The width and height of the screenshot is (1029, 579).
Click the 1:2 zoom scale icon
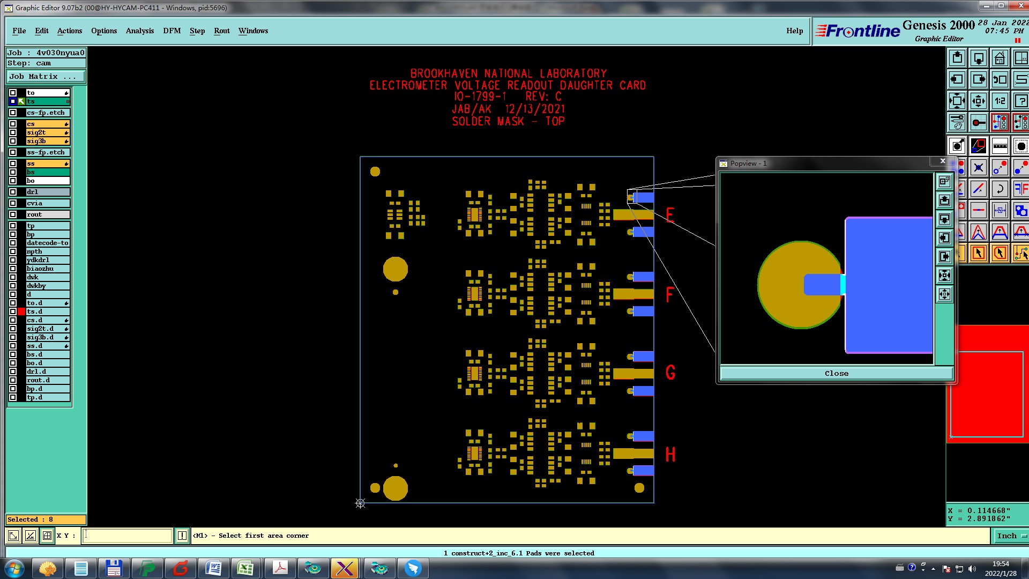tap(1000, 101)
